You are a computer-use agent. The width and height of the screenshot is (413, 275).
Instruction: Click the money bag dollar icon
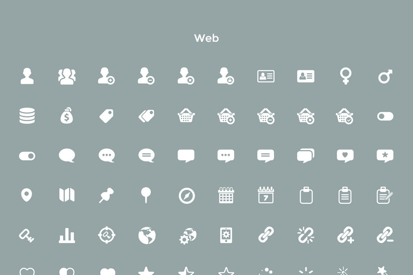coord(67,115)
